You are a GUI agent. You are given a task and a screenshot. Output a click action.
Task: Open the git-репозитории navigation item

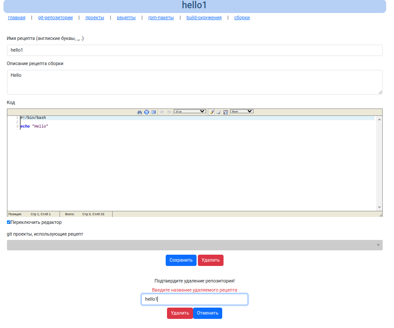click(x=55, y=18)
